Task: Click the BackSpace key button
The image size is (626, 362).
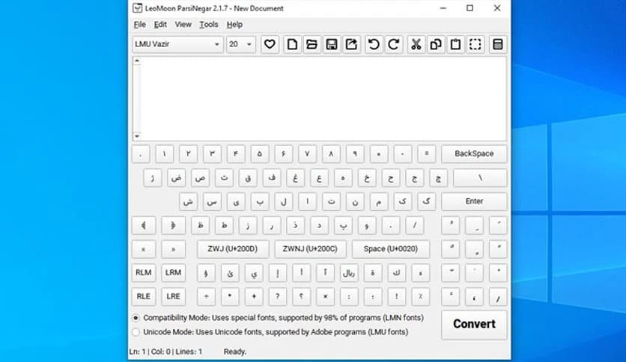Action: pyautogui.click(x=473, y=153)
